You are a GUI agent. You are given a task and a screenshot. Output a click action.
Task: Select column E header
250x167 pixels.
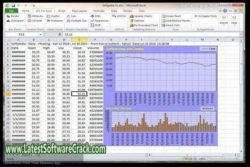coord(79,40)
